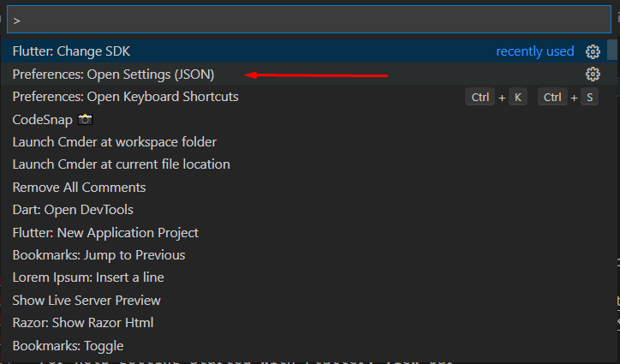This screenshot has width=620, height=364.
Task: Select Lorem Ipsum: Insert a line
Action: click(x=88, y=277)
